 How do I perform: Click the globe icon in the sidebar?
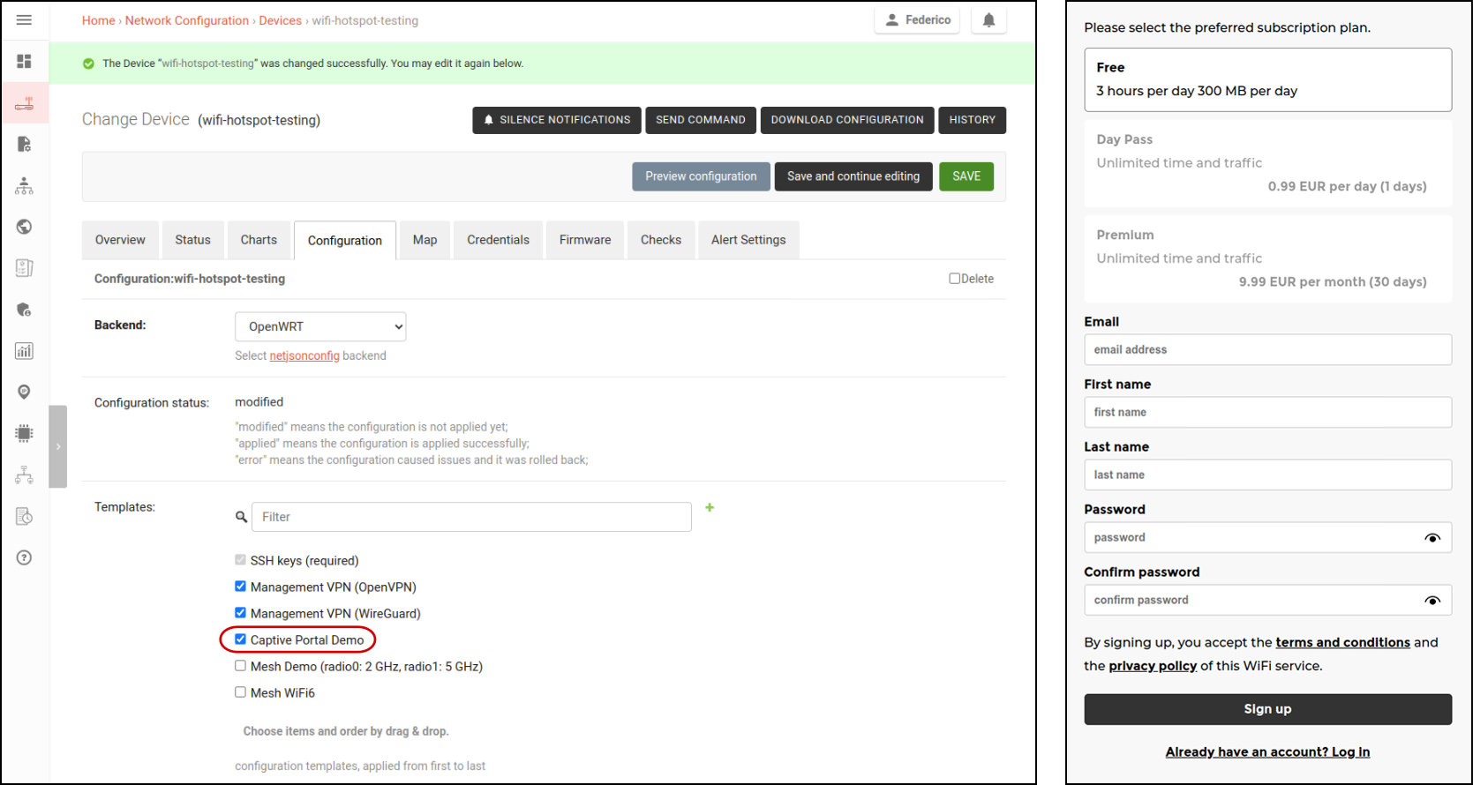(x=24, y=227)
